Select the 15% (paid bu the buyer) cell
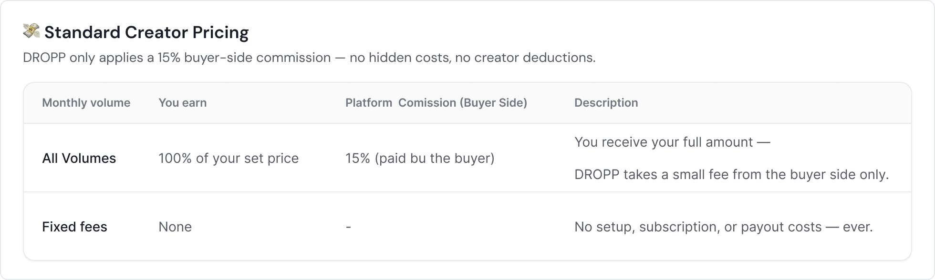The width and height of the screenshot is (935, 280). (420, 158)
